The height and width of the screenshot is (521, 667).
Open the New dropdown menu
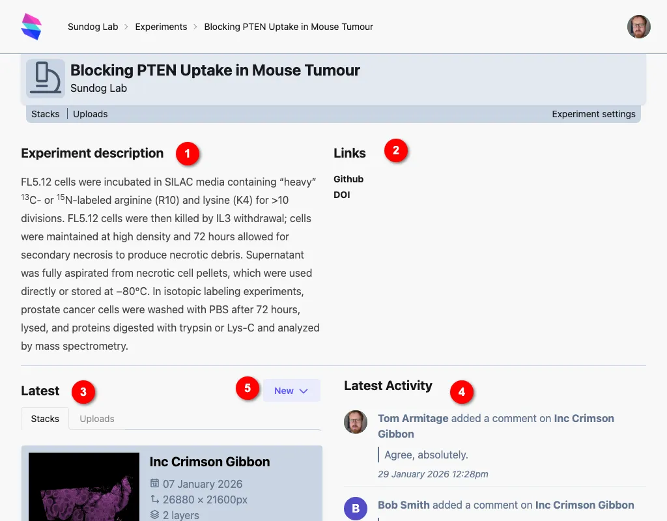[291, 390]
